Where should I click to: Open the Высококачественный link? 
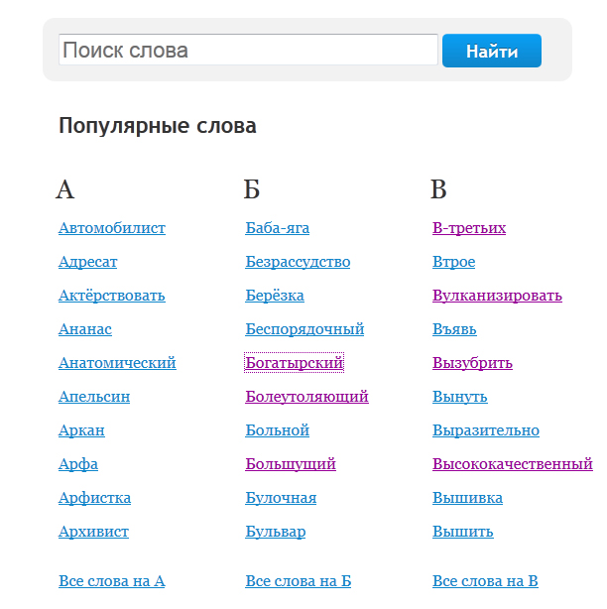[513, 464]
